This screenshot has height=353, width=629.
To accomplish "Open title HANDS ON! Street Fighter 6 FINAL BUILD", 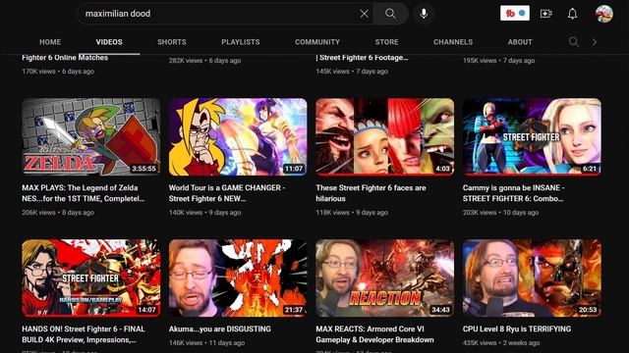I will pyautogui.click(x=83, y=334).
